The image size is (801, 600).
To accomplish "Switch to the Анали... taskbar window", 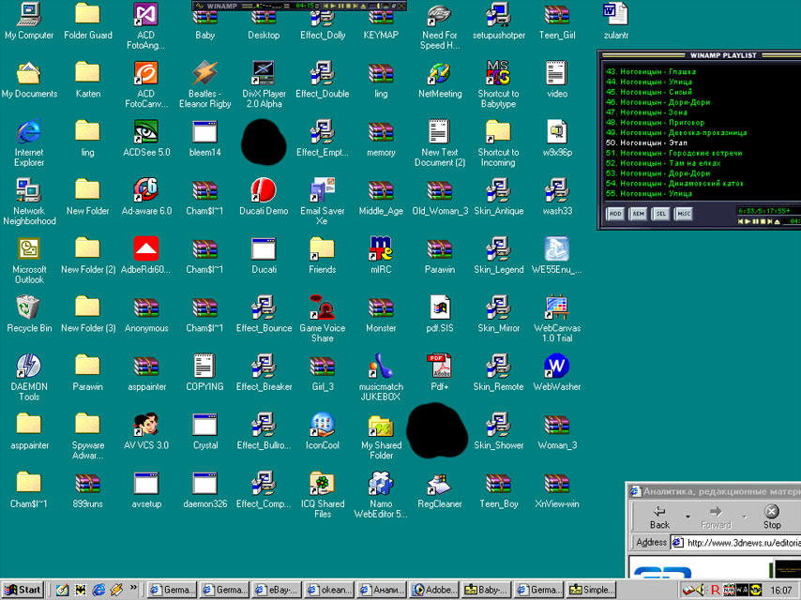I will pos(381,590).
